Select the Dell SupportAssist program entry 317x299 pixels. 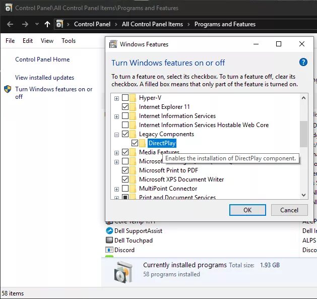coord(138,231)
